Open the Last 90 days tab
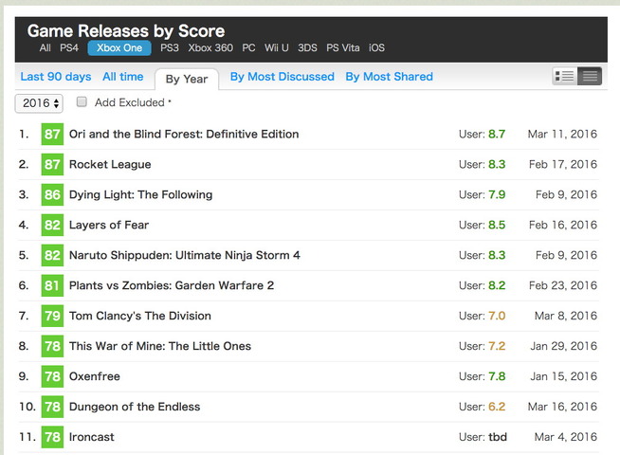 pyautogui.click(x=56, y=77)
